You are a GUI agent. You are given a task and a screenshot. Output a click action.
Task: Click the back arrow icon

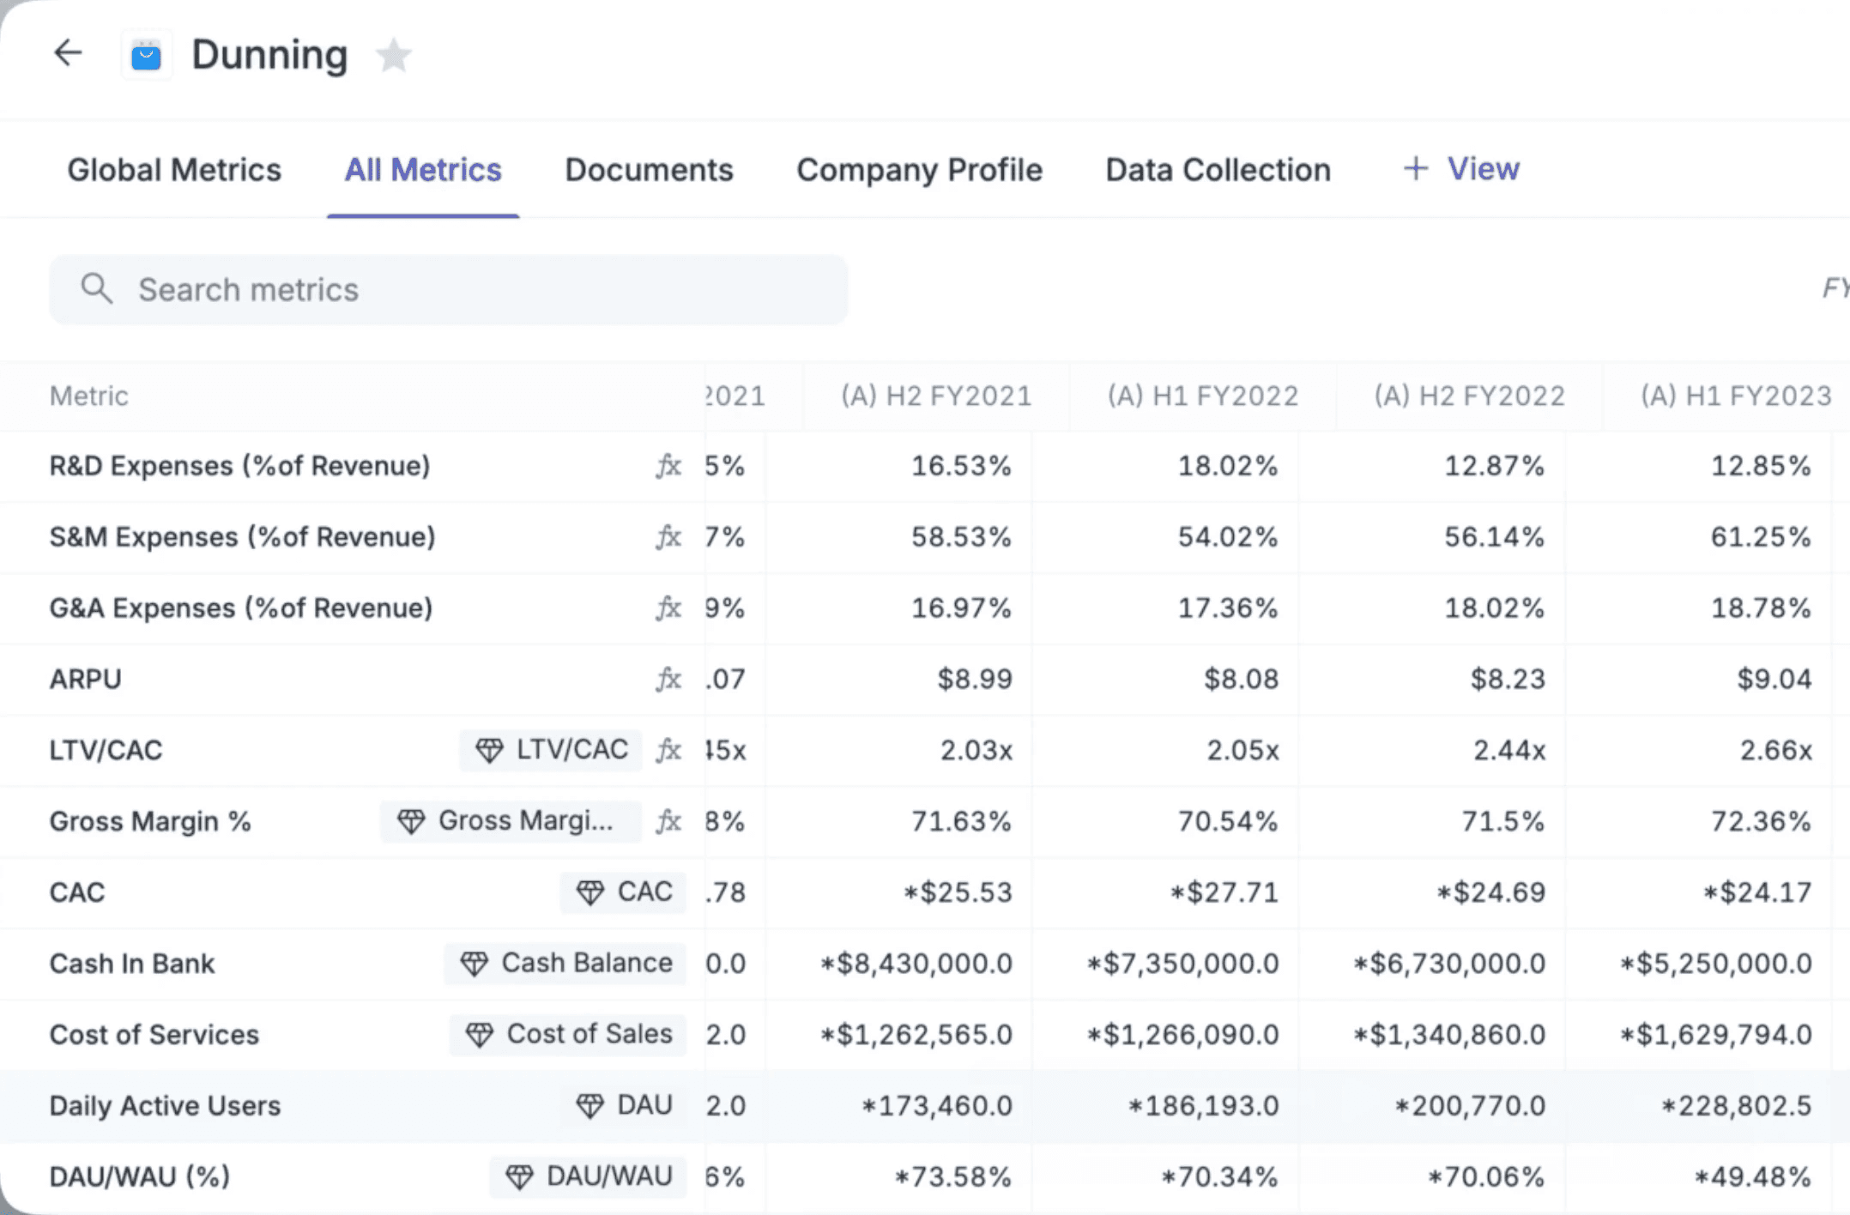tap(68, 53)
